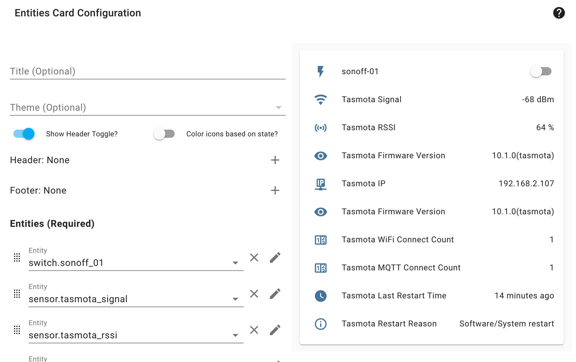Grab the drag handle for sensor.tasmota_rssi
The image size is (576, 362).
point(17,330)
